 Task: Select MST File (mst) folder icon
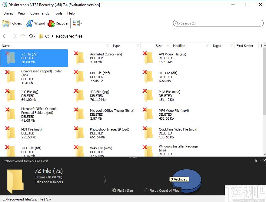click(x=11, y=133)
